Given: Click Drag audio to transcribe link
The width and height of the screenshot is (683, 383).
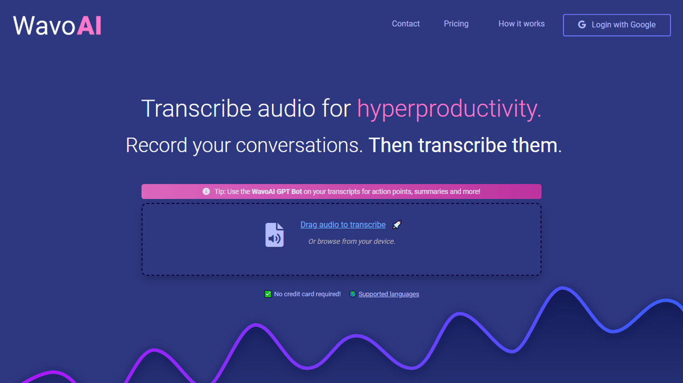Looking at the screenshot, I should tap(343, 225).
